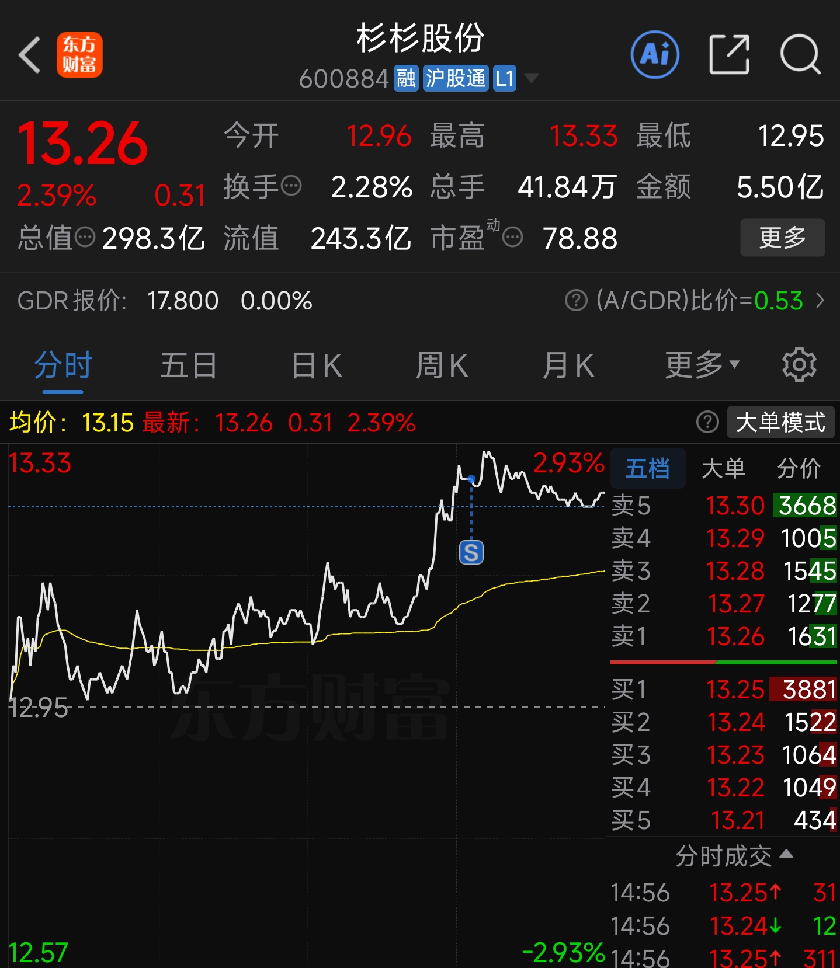Viewport: 840px width, 968px height.
Task: Open the Ai assistant icon
Action: tap(655, 55)
